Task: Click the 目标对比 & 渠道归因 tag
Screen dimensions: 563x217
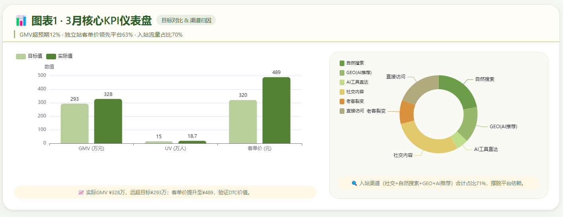Action: point(186,20)
